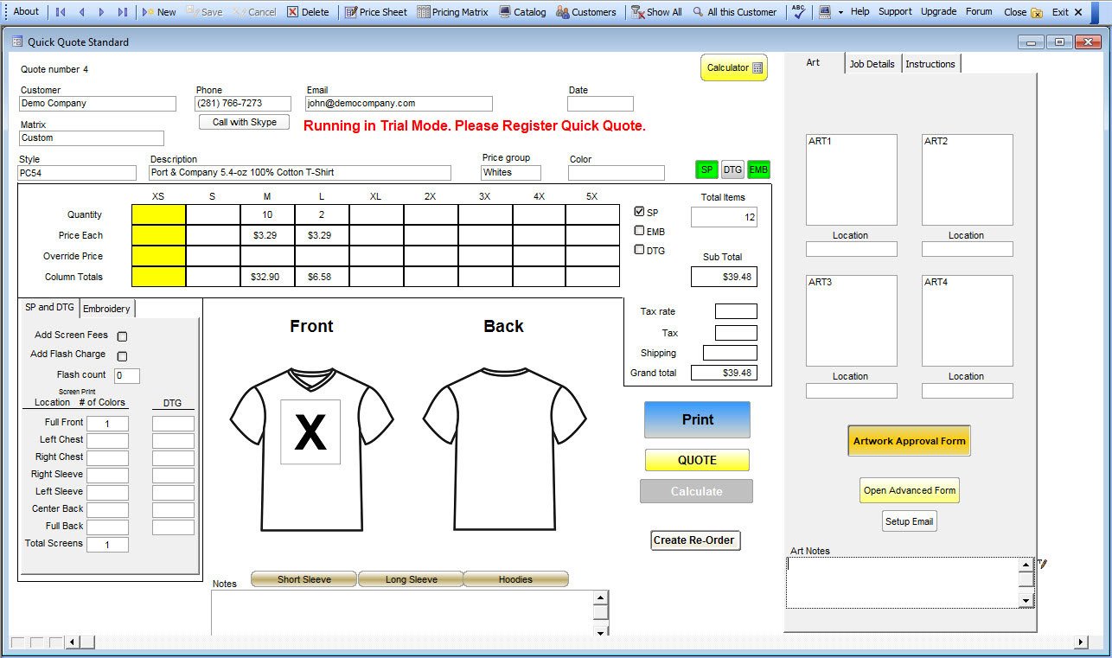Switch to the Job Details tab

[x=873, y=62]
